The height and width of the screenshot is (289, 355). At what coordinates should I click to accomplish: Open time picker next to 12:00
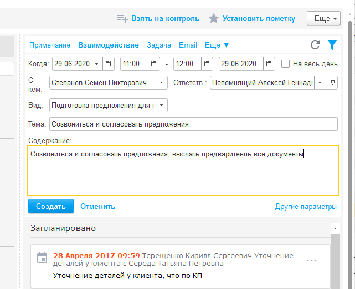207,64
